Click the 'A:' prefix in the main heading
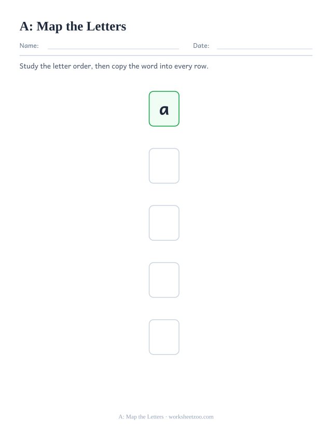This screenshot has height=431, width=332. pyautogui.click(x=26, y=27)
